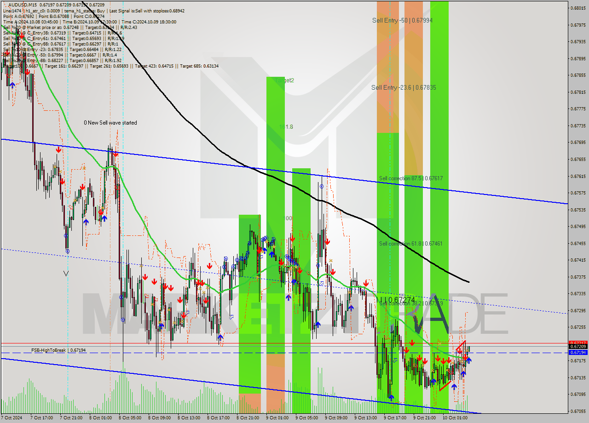Click price axis value 0.67295
The height and width of the screenshot is (423, 589).
coord(578,310)
